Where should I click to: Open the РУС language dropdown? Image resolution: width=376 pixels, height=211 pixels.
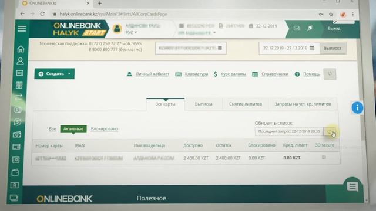point(131,33)
